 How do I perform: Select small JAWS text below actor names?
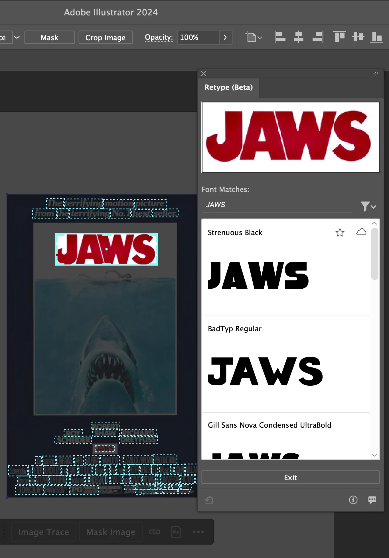105,449
